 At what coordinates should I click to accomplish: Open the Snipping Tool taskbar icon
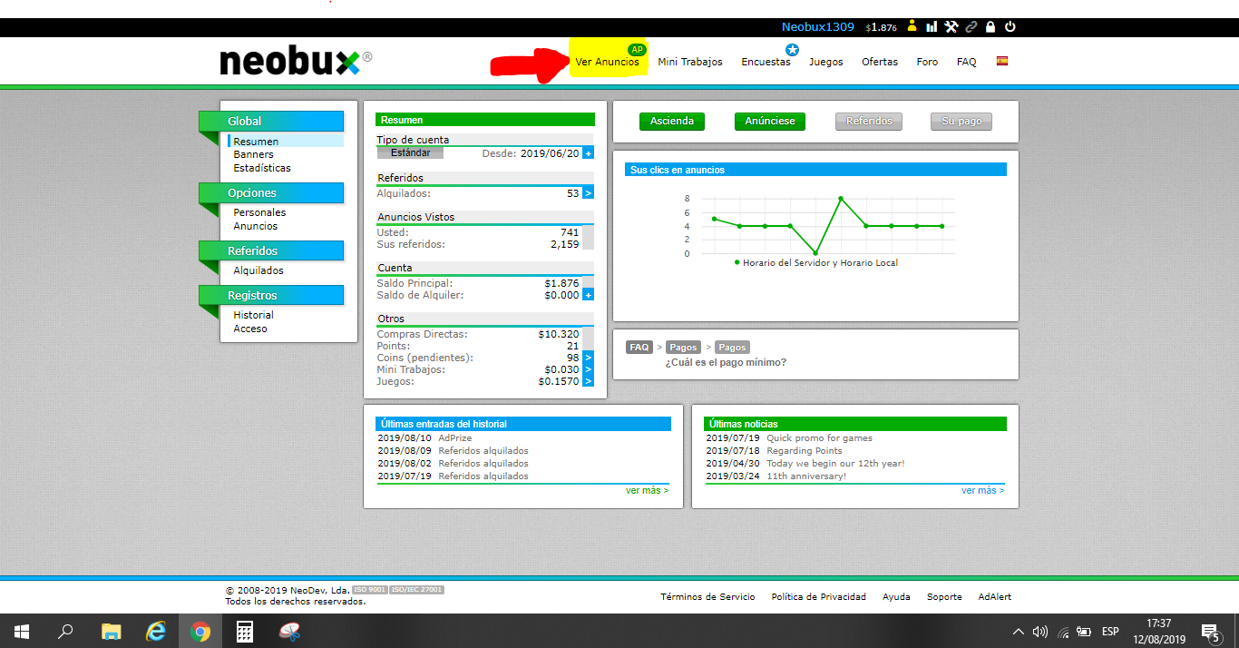289,632
